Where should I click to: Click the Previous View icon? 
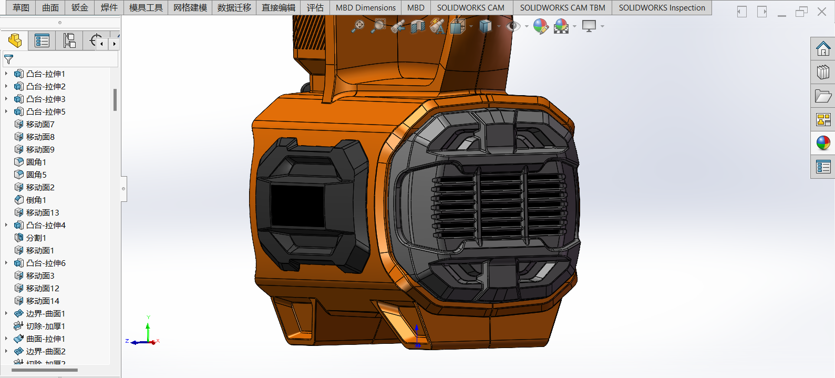398,26
